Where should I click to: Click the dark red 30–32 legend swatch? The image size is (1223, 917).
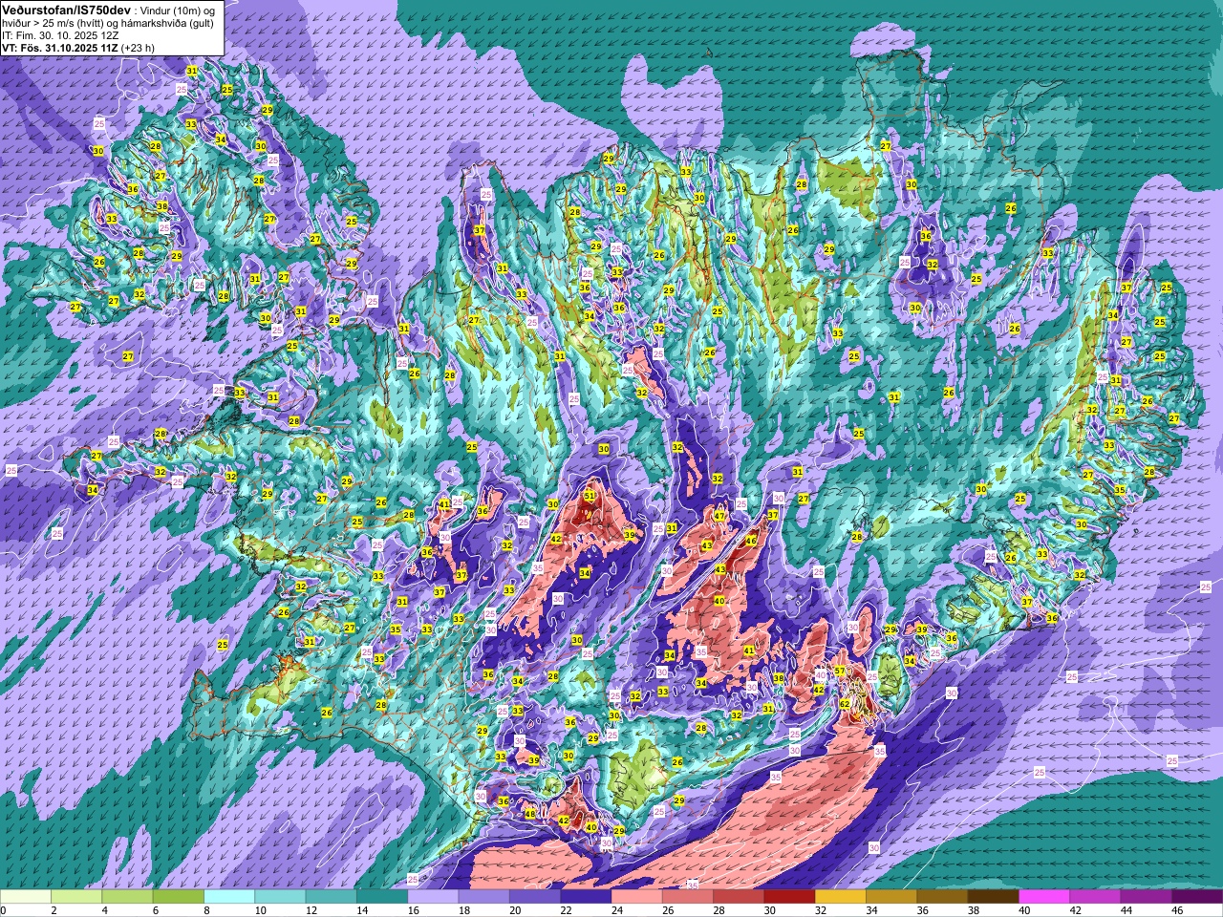(x=790, y=897)
